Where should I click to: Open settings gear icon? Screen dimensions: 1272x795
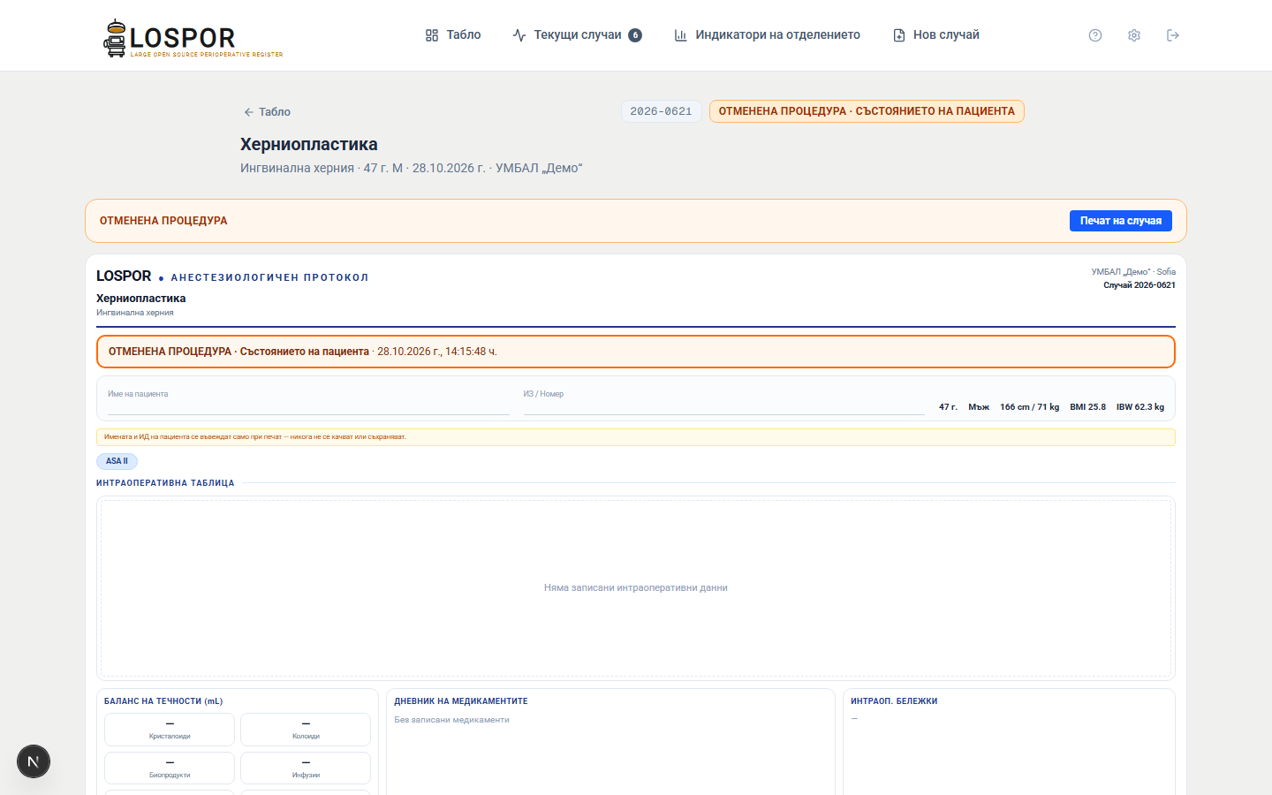point(1134,35)
